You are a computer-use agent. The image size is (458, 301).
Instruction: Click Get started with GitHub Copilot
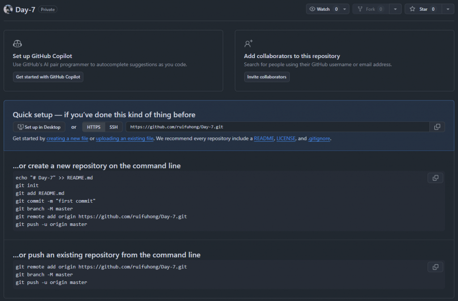point(48,77)
